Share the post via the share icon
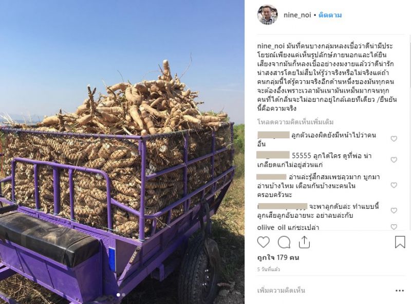Viewport: 411px width, 304px height. 304,242
